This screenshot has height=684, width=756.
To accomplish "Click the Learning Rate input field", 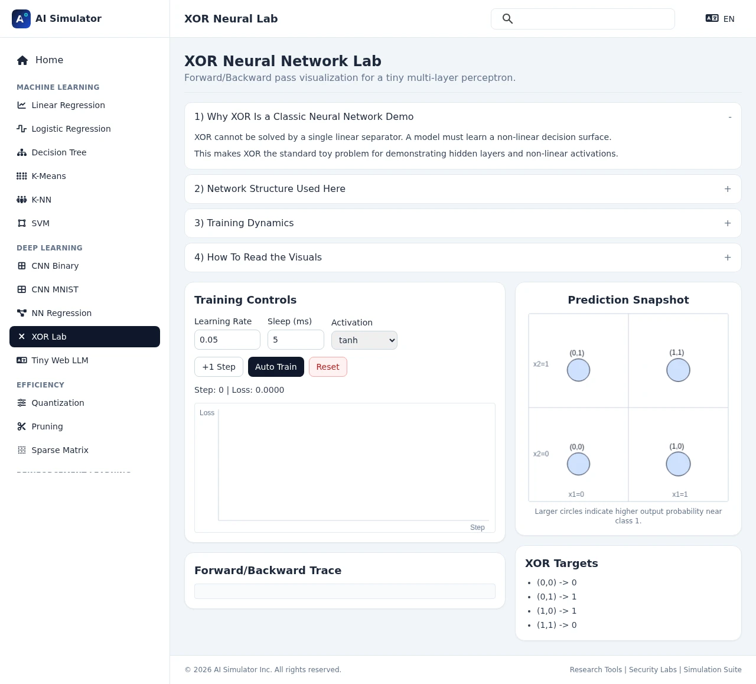I will 227,340.
